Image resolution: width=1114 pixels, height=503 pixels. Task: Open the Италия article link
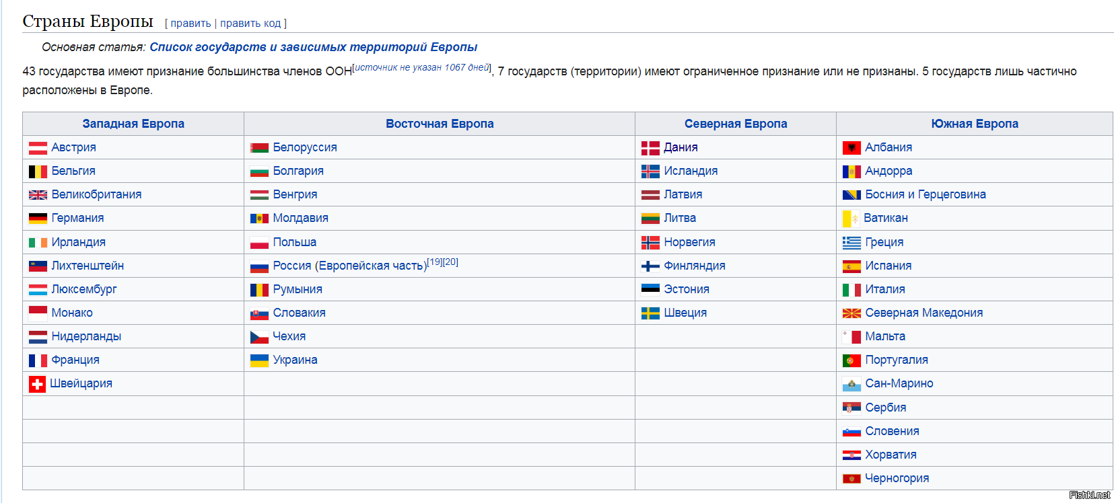pyautogui.click(x=885, y=289)
